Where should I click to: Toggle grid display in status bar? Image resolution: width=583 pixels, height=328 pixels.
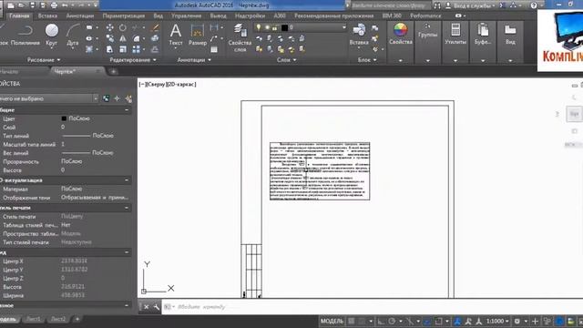(352, 321)
